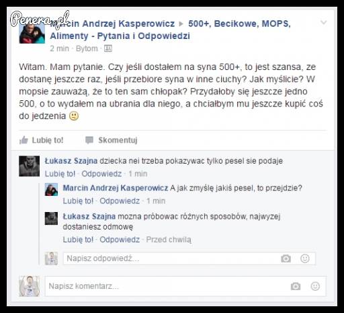Click the group privacy icon next to Bytom
Viewport: 344px width, 313px height.
click(108, 48)
